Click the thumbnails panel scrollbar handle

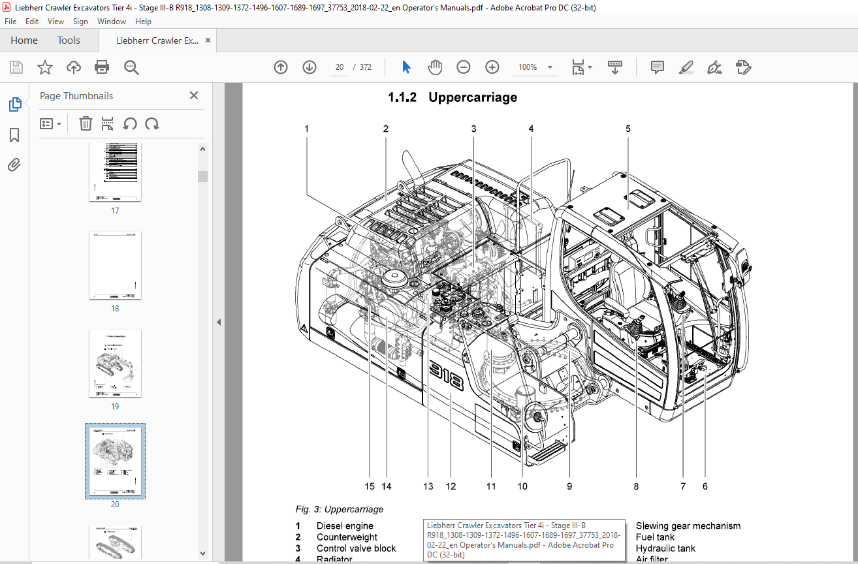coord(203,176)
